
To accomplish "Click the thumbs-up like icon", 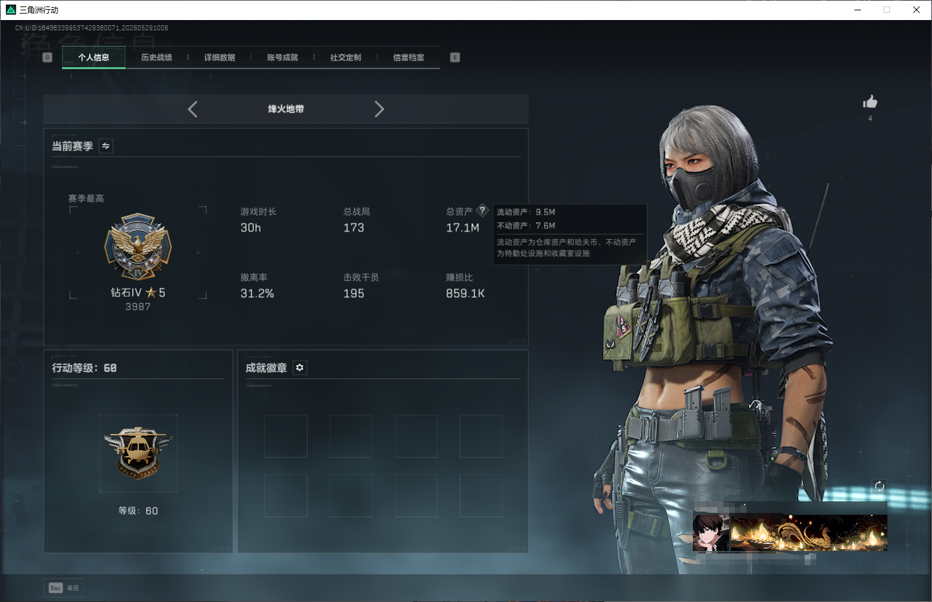I will 870,101.
